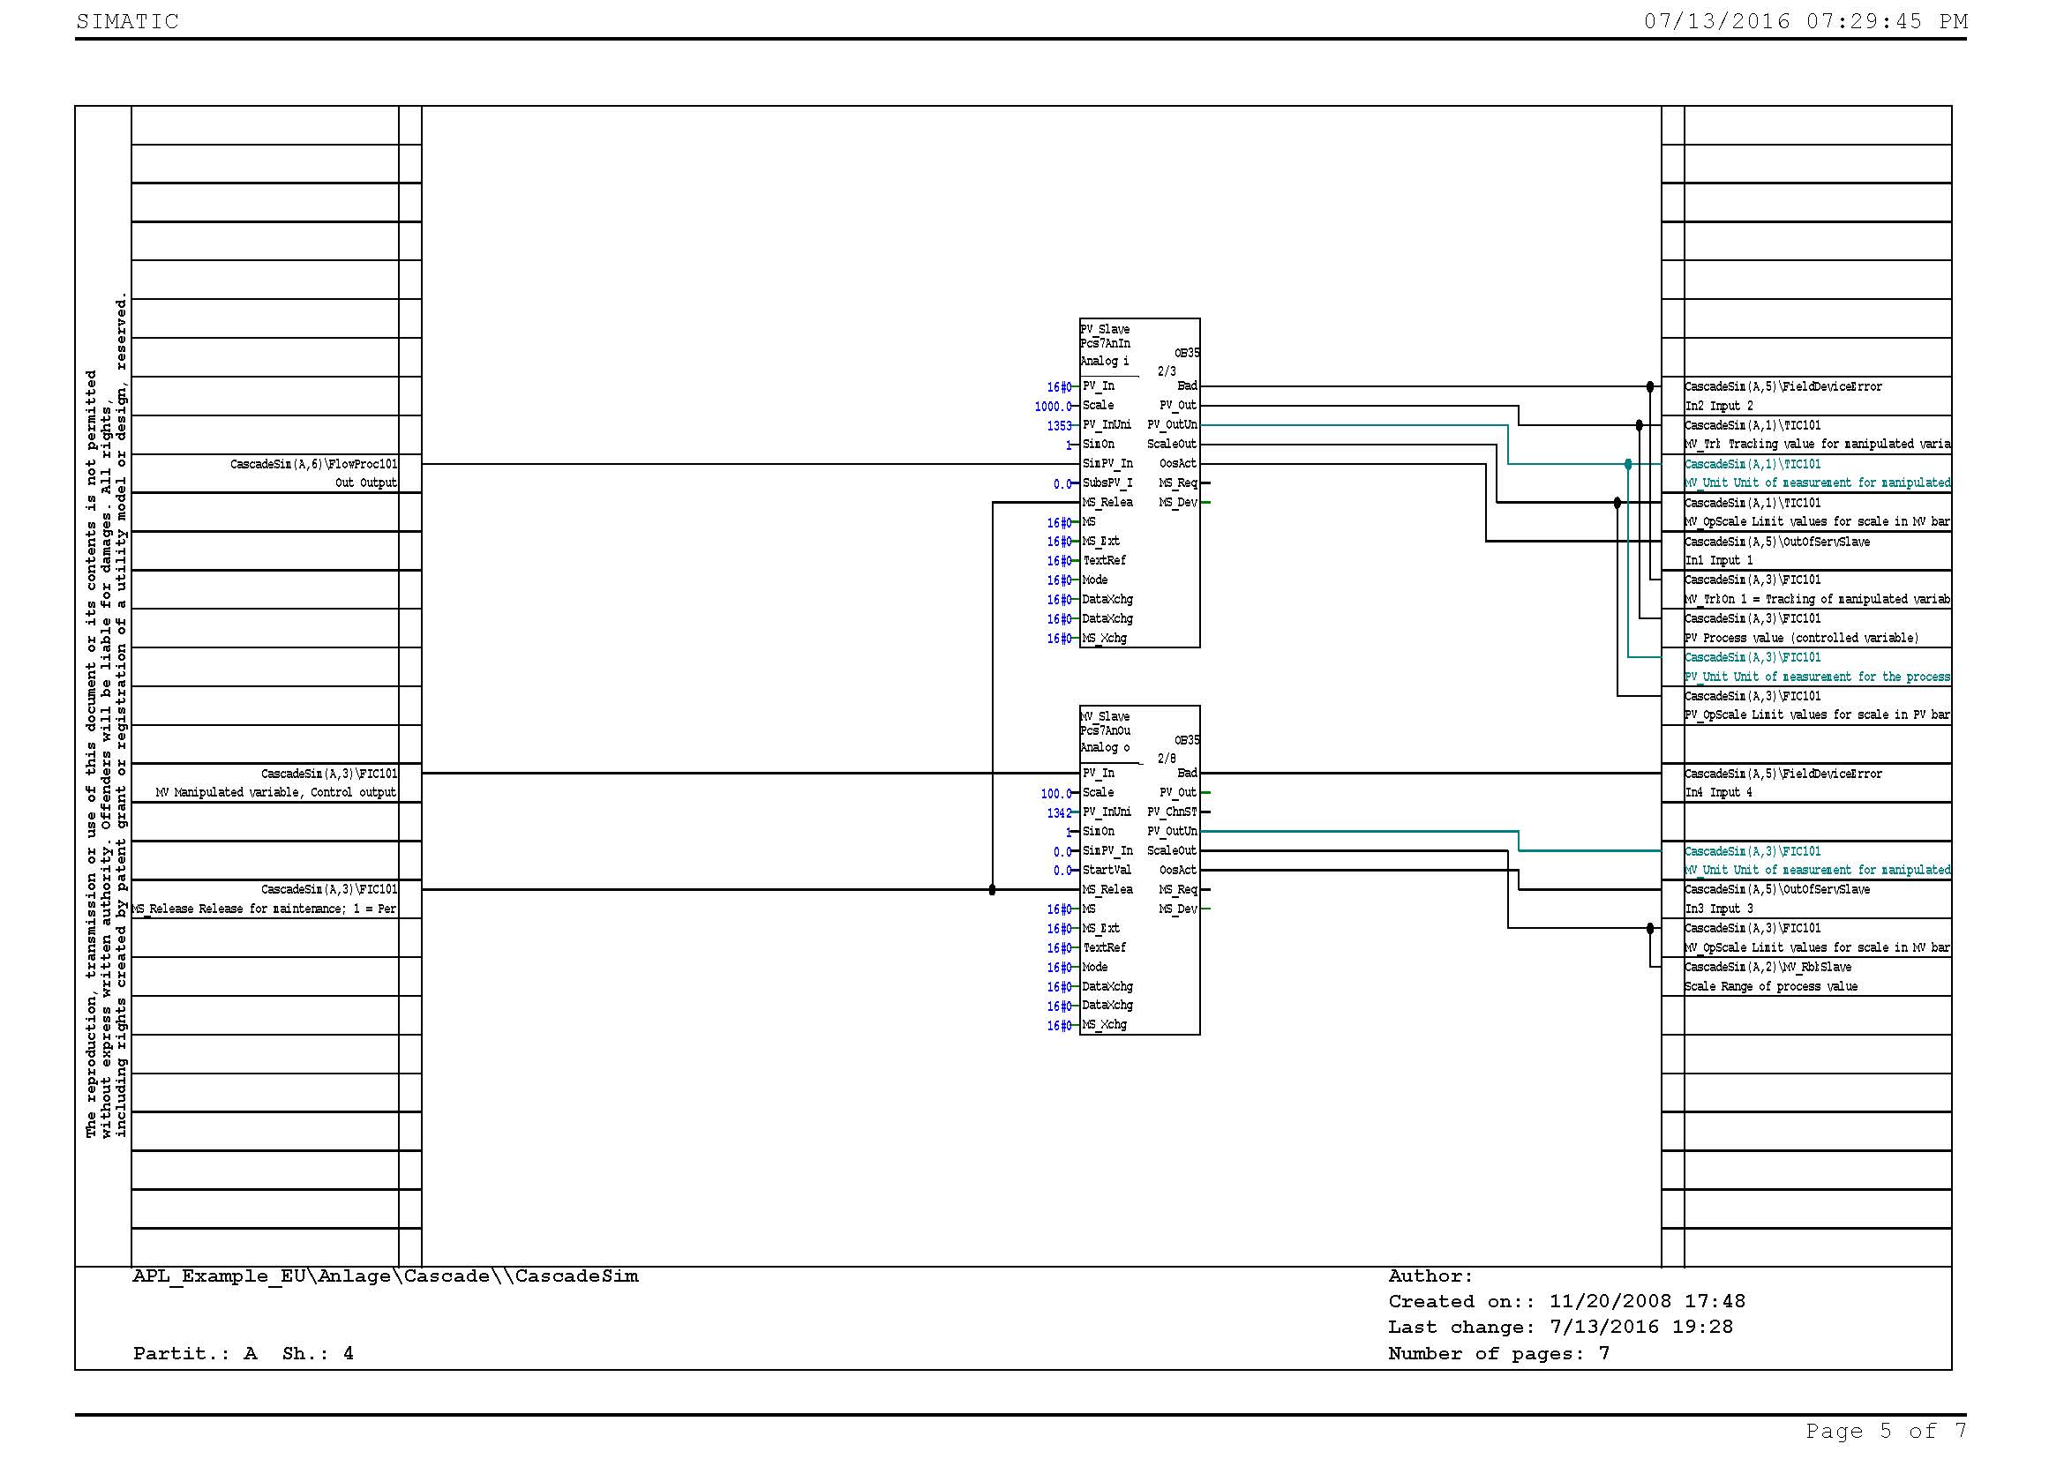Click the OosAct output on PV_Slave
The width and height of the screenshot is (2064, 1459).
[1177, 464]
